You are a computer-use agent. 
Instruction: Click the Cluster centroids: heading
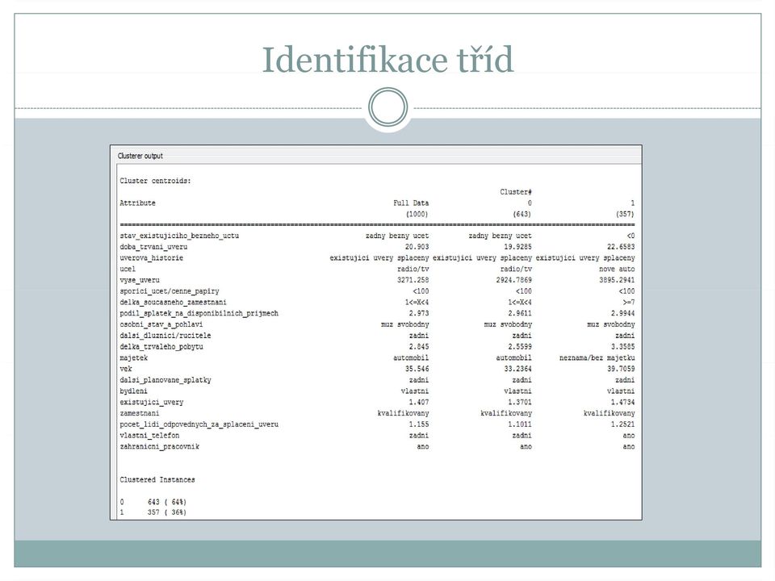(155, 181)
